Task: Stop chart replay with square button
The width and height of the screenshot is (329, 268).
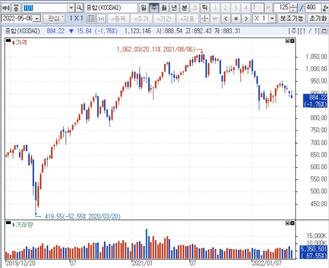Action: click(236, 19)
